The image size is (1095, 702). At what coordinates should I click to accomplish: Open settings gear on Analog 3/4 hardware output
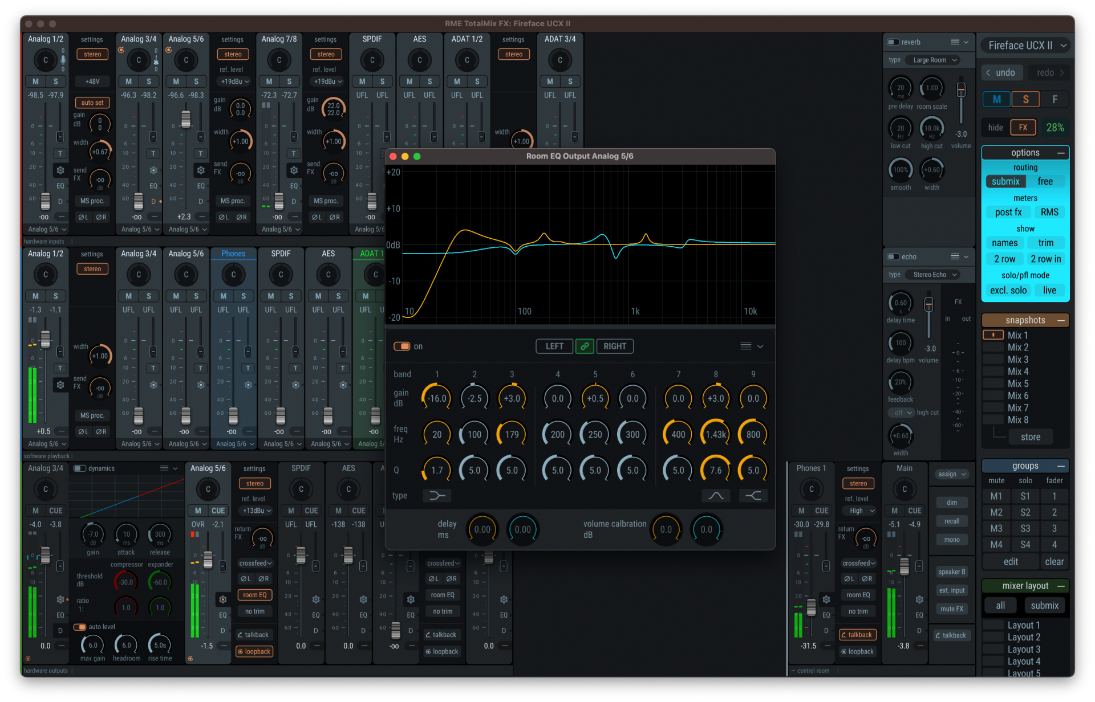tap(60, 599)
